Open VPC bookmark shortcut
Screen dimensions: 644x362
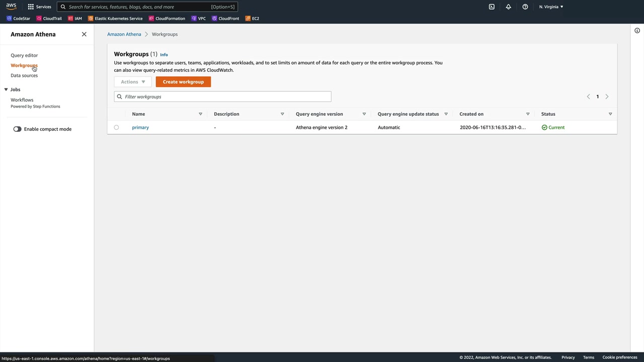point(198,19)
